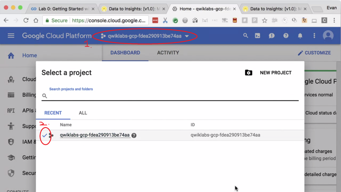Go to browser home page
The width and height of the screenshot is (341, 192).
click(x=36, y=20)
